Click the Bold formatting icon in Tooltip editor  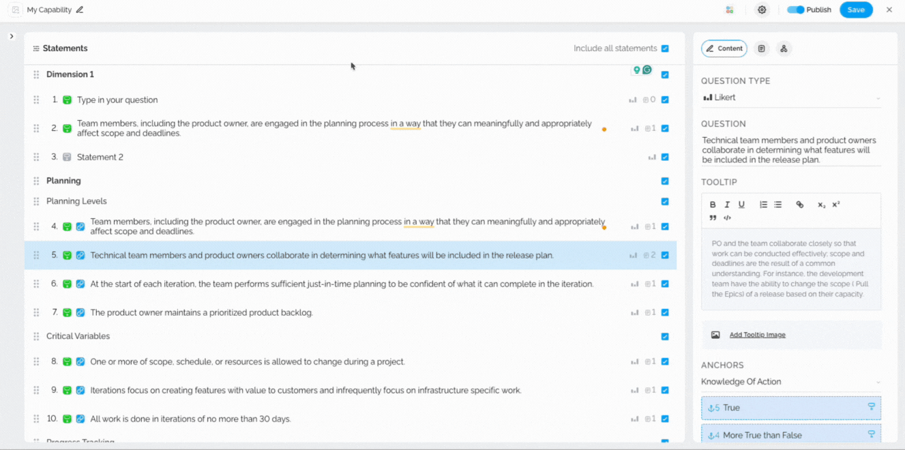[713, 205]
